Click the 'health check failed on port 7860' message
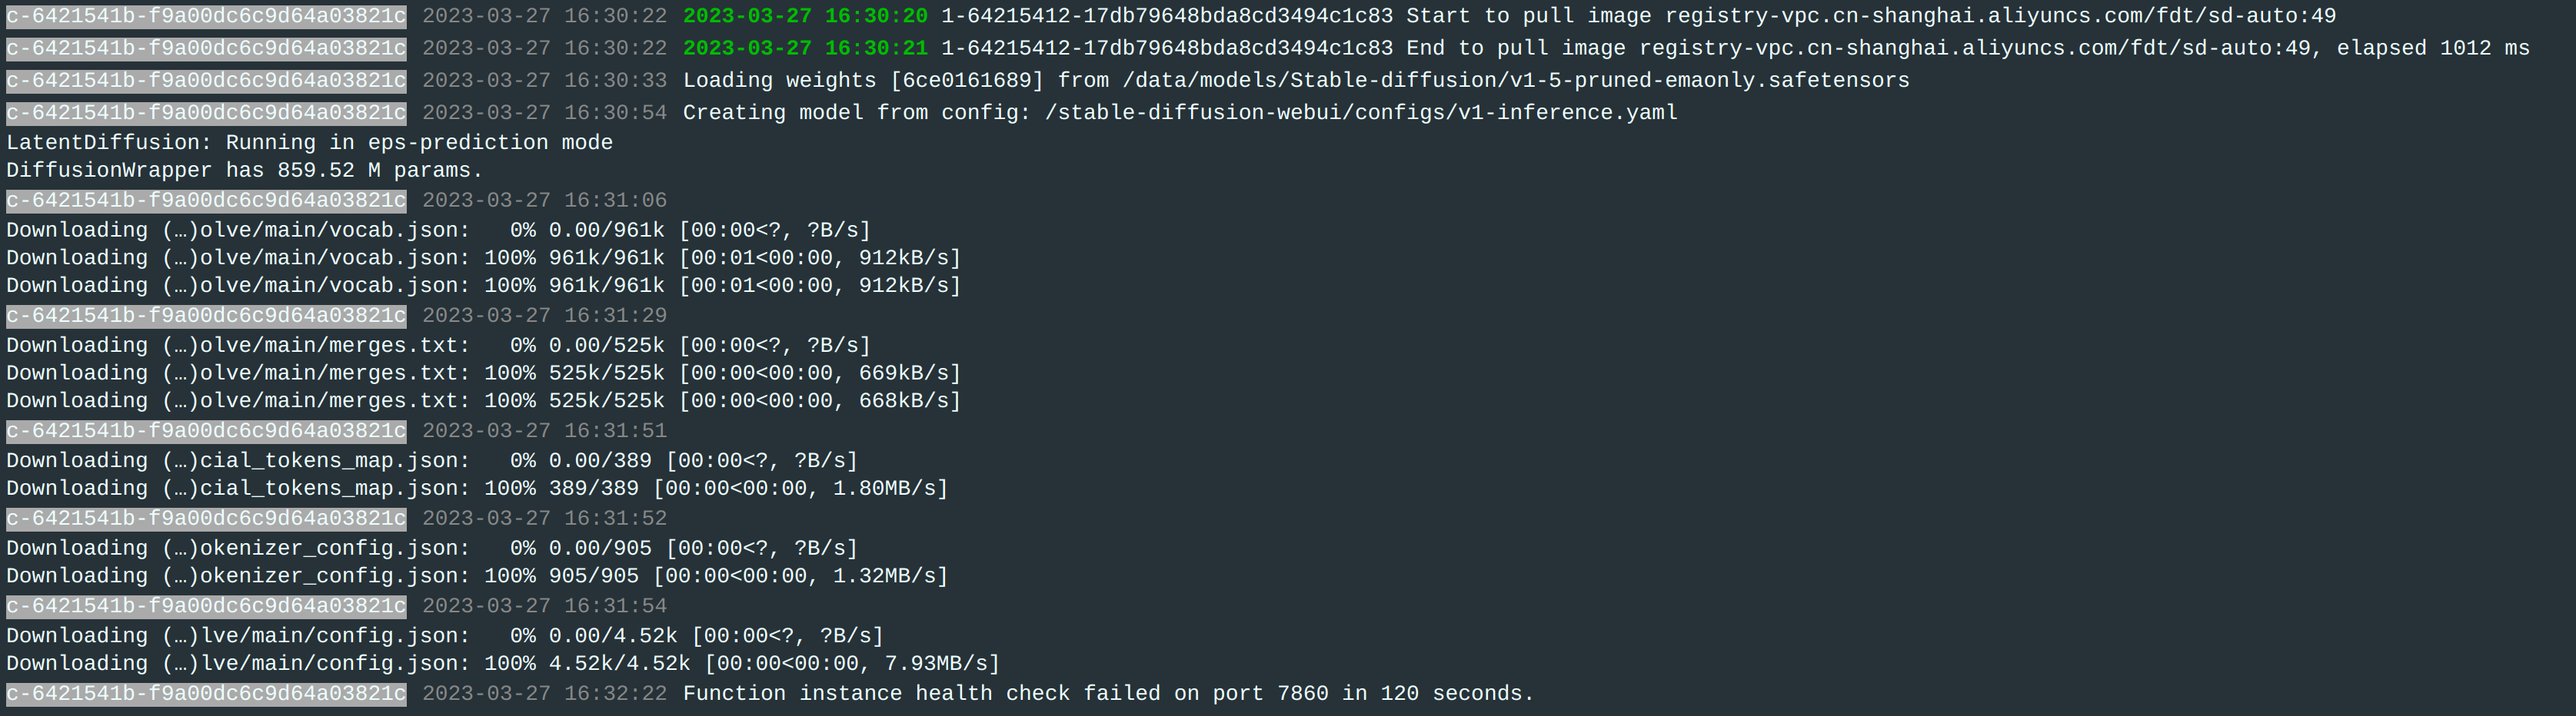 click(1108, 693)
